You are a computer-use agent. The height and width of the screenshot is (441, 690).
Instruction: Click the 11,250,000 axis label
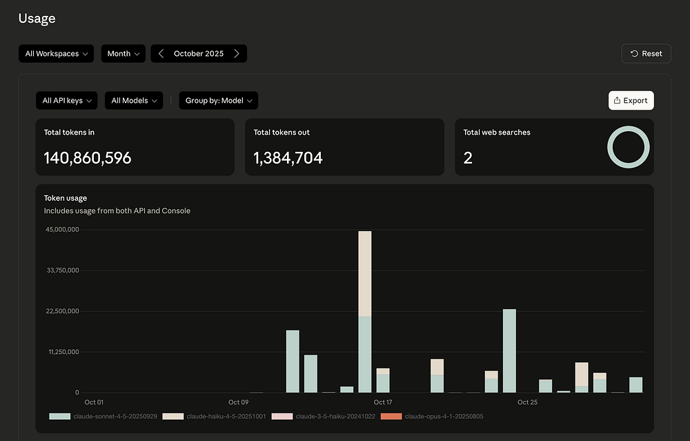point(63,352)
